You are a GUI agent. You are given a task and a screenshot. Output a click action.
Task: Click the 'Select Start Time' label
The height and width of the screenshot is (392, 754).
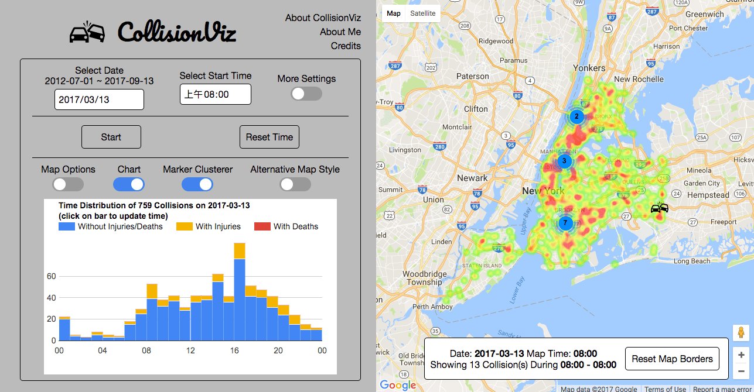[216, 76]
